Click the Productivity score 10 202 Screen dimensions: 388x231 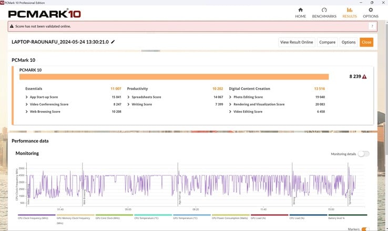[x=218, y=89]
